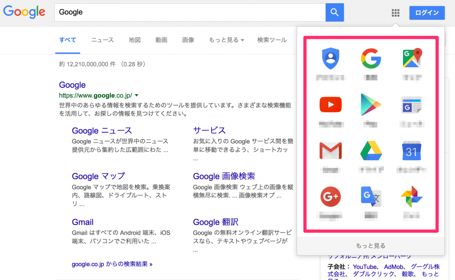This screenshot has width=455, height=280.
Task: Open the Google Photos pinwheel icon
Action: tap(412, 197)
